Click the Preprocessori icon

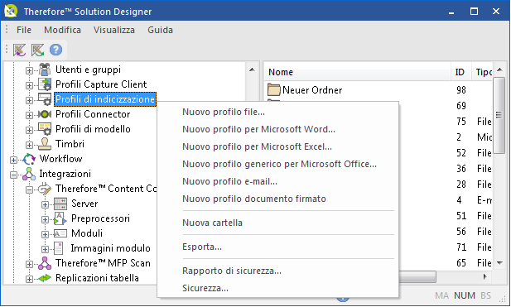[60, 218]
